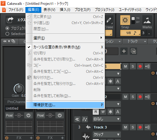Image resolution: width=157 pixels, height=140 pixels.
Task: Enable Write automation W on track 2
Action: [x=103, y=112]
